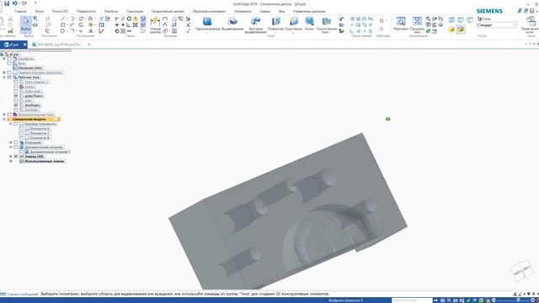539x303 pixels.
Task: Collapse the Синхронная модель tree node
Action: coord(4,120)
